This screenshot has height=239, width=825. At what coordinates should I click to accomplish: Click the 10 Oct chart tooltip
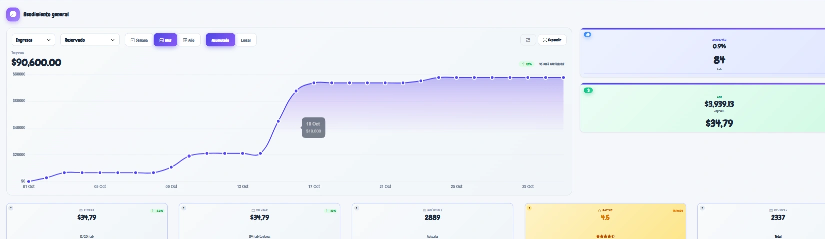click(x=314, y=128)
